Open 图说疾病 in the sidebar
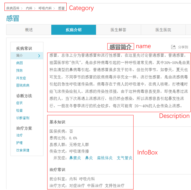 pyautogui.click(x=23, y=85)
